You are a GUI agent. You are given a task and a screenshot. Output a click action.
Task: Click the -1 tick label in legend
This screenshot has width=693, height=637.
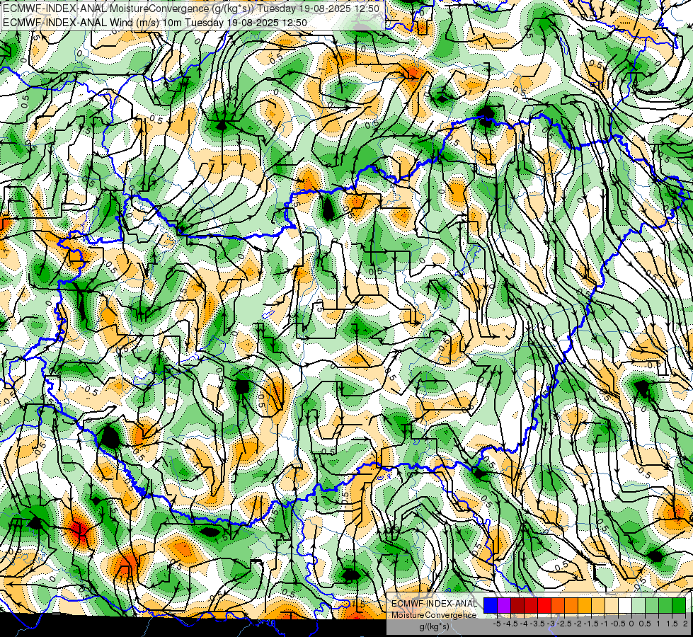(605, 624)
